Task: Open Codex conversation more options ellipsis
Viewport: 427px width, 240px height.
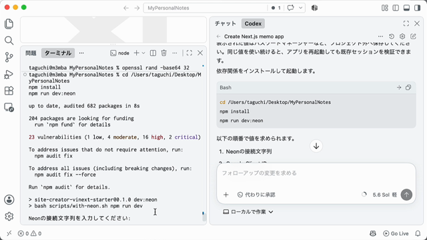Action: tap(380, 37)
